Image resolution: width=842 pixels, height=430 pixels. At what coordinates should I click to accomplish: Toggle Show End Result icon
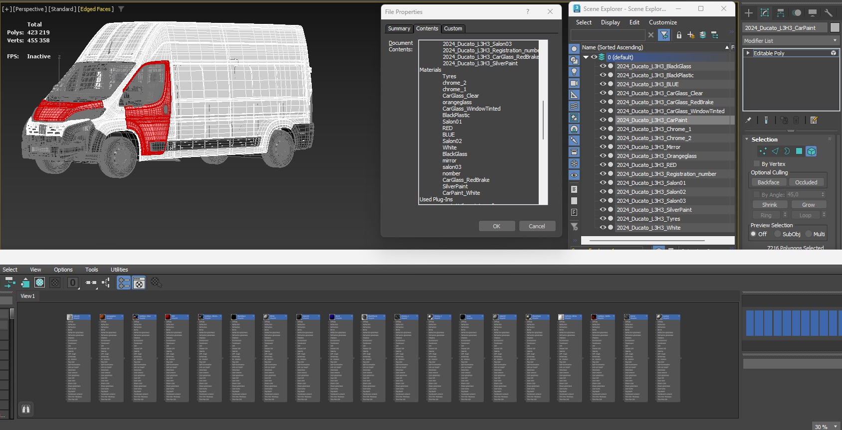click(x=766, y=120)
